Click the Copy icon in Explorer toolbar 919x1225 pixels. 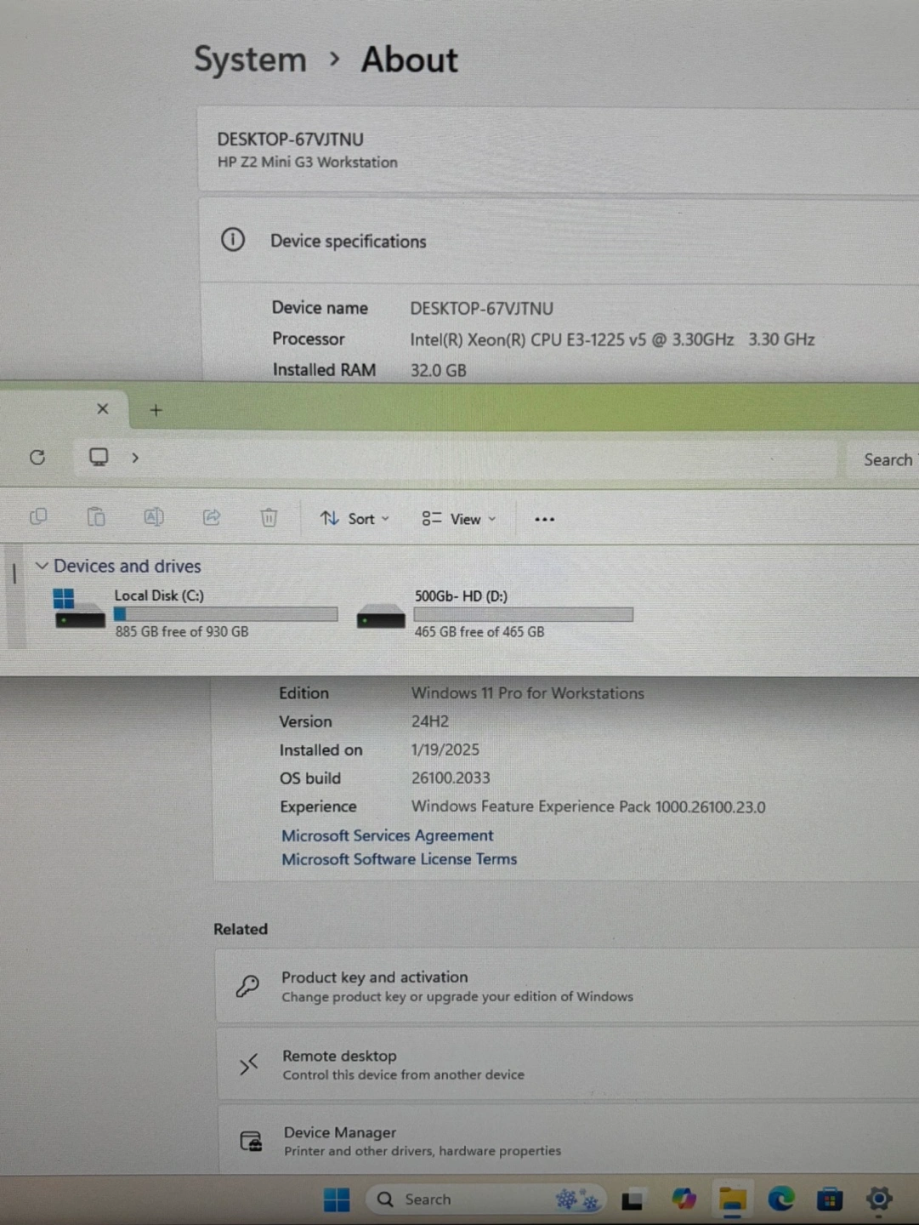click(x=38, y=517)
